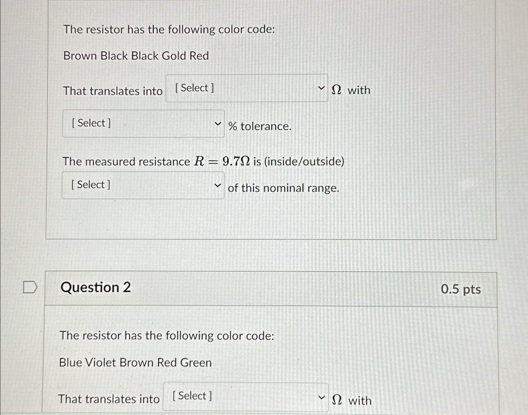Viewport: 528px width, 415px height.
Task: Click the chevron on the first Select dropdown
Action: [x=321, y=88]
